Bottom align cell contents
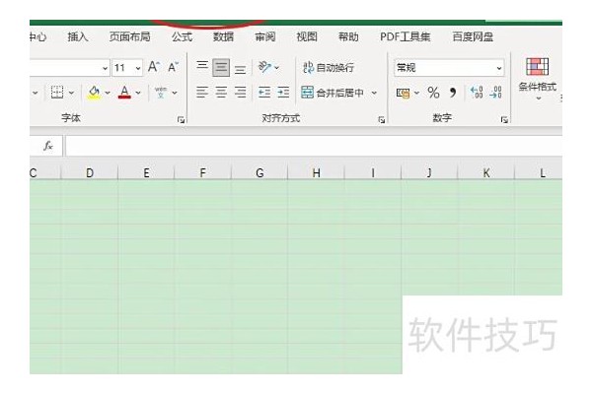 pos(241,68)
